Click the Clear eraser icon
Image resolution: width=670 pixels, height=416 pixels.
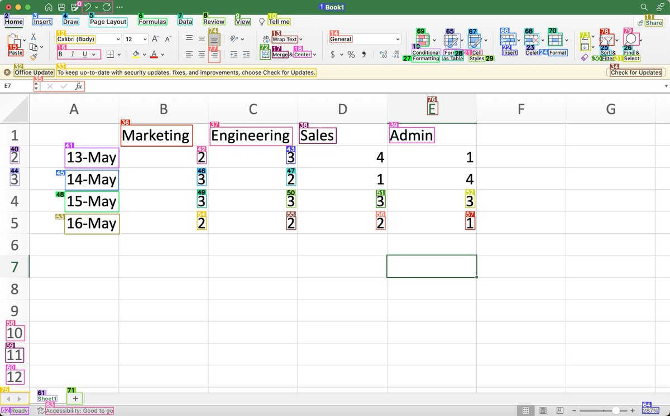coord(585,57)
